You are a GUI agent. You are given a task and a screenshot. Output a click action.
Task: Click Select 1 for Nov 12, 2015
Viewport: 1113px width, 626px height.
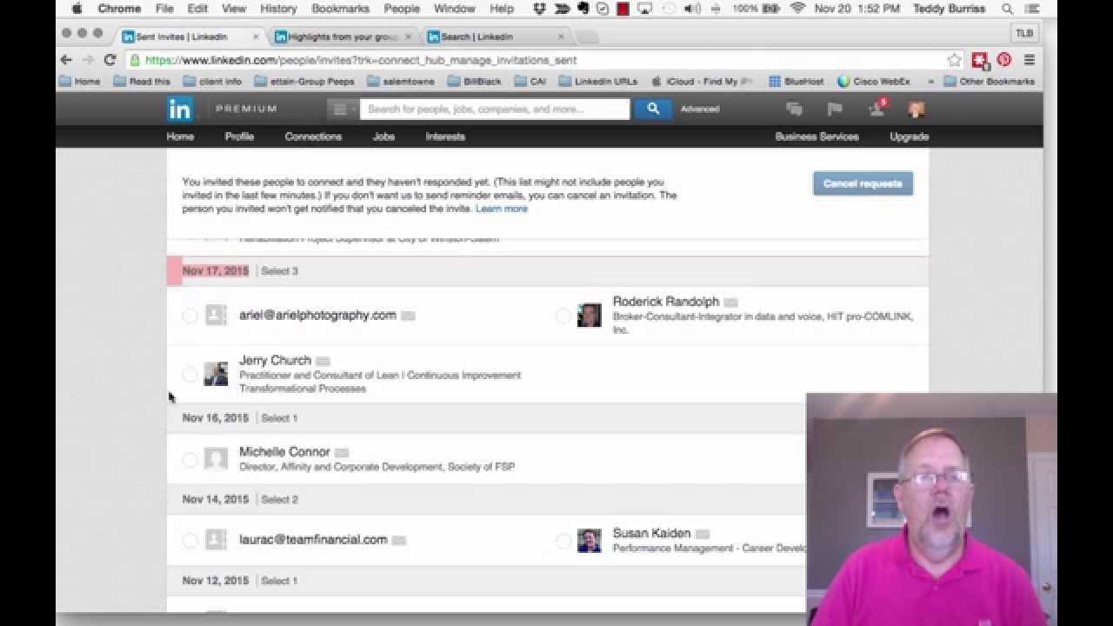(279, 581)
